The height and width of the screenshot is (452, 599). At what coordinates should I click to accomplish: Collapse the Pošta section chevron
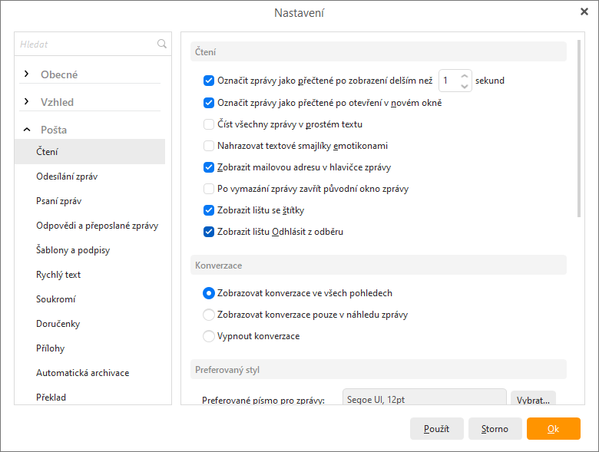click(27, 130)
